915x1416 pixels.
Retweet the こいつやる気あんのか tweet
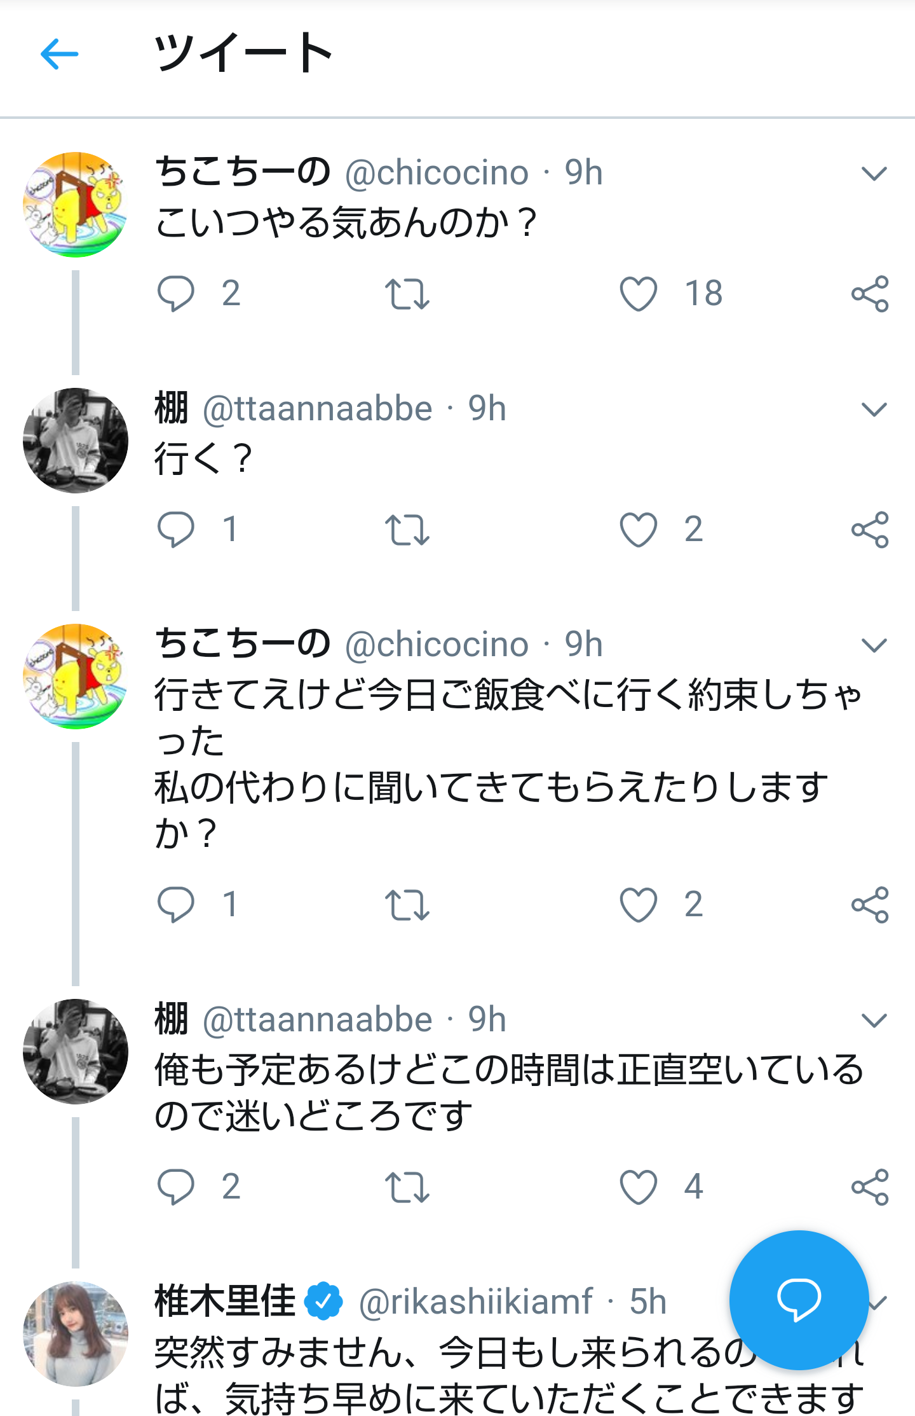pos(407,294)
